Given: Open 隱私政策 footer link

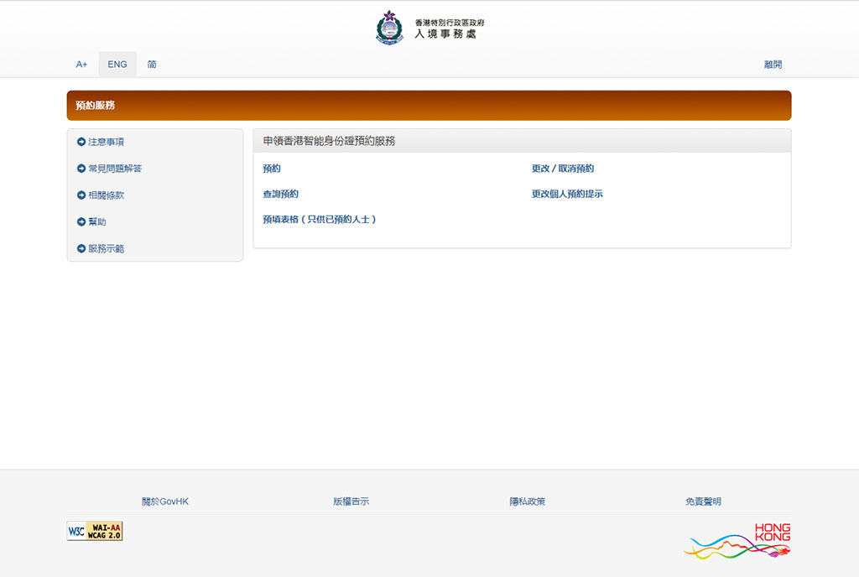Looking at the screenshot, I should (x=528, y=502).
